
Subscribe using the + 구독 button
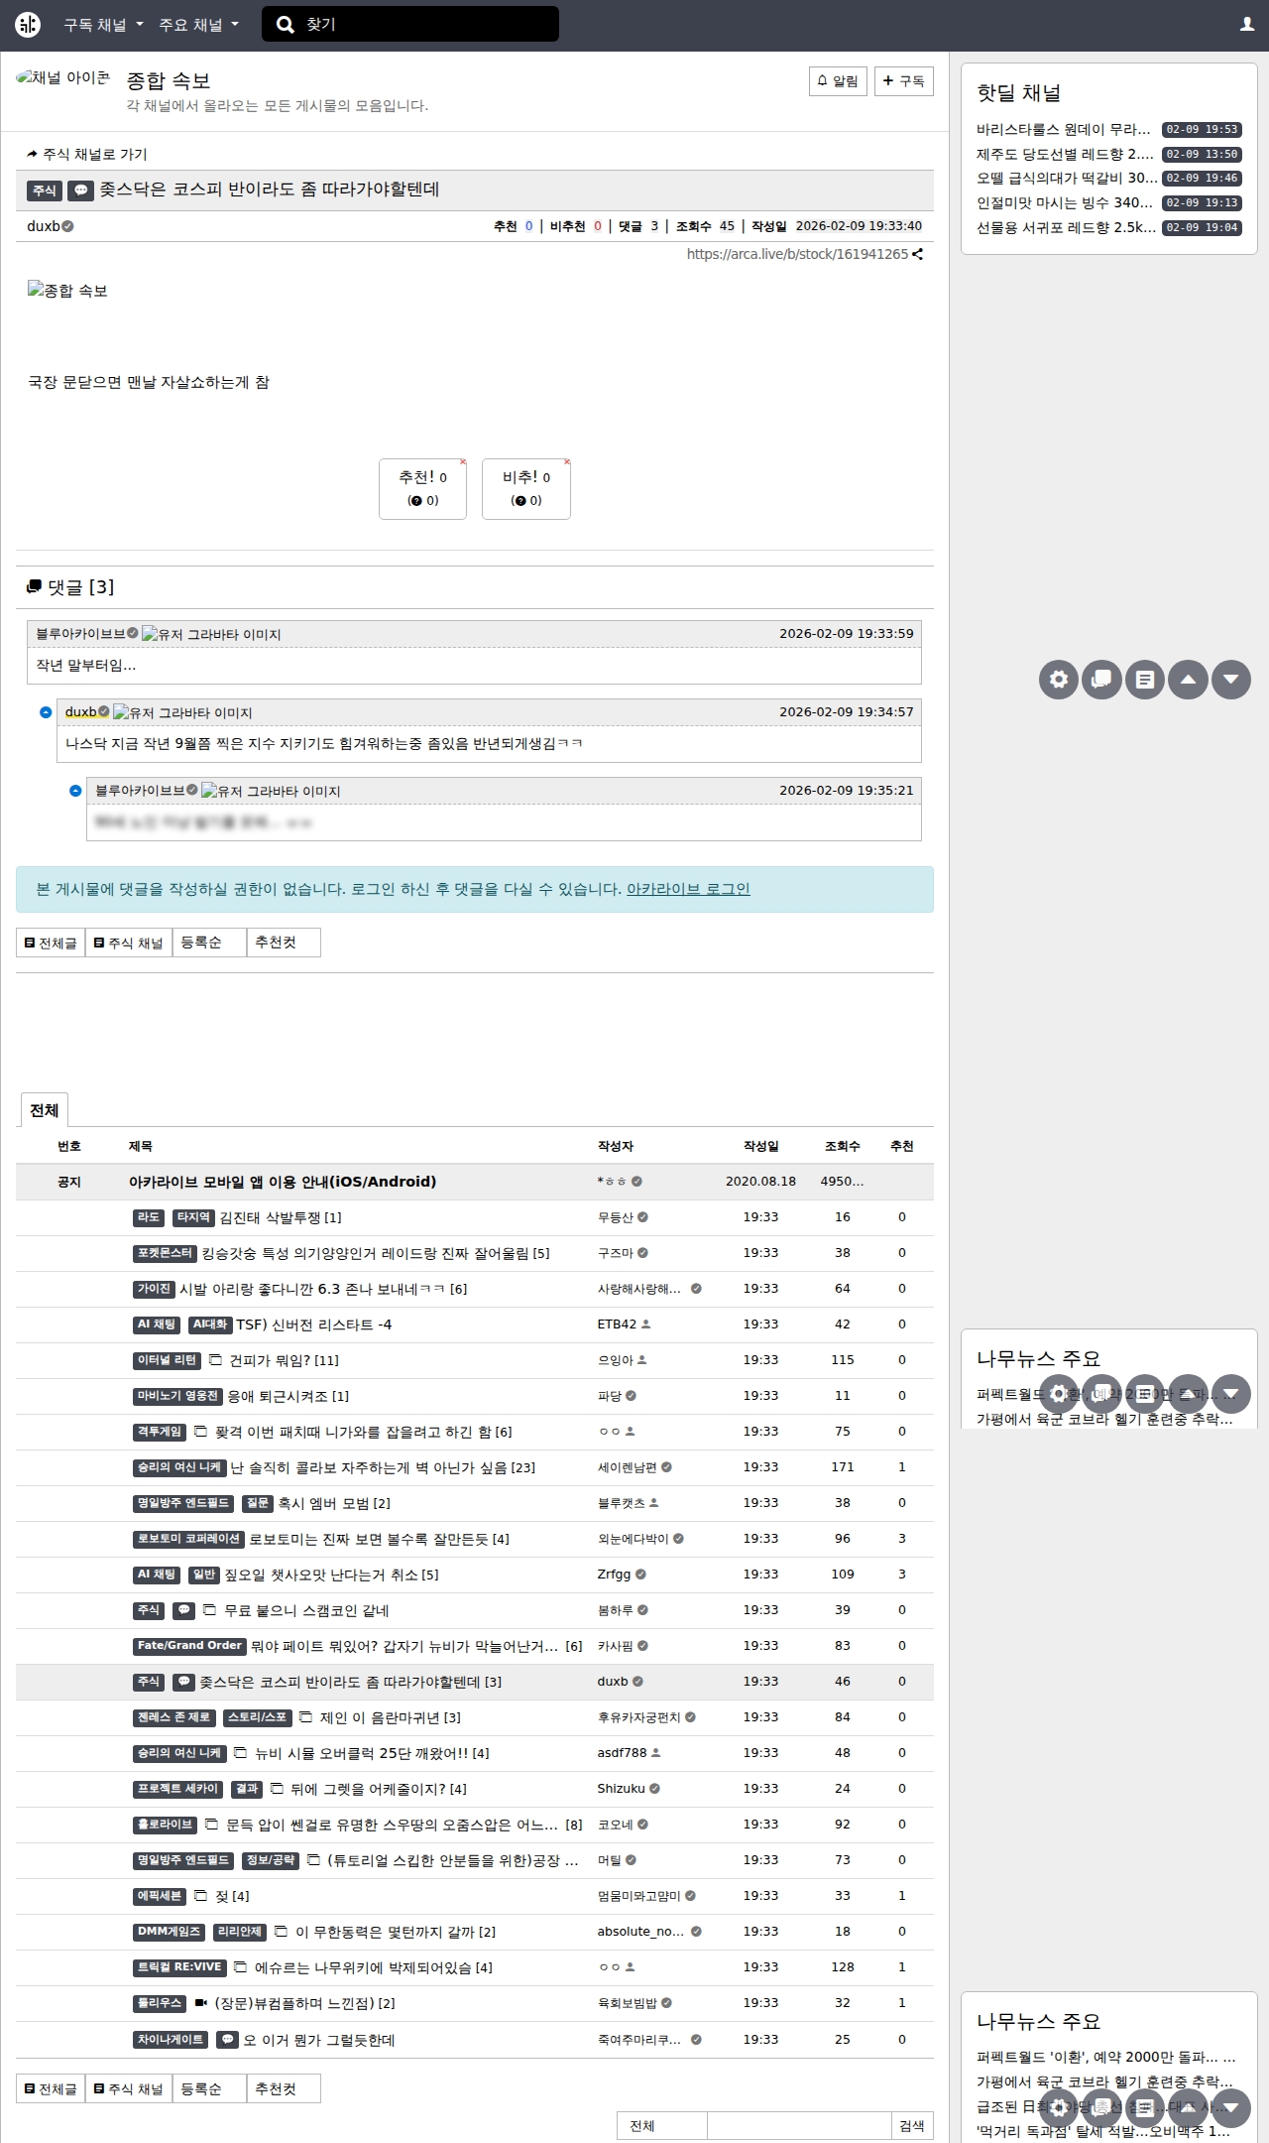pyautogui.click(x=904, y=81)
